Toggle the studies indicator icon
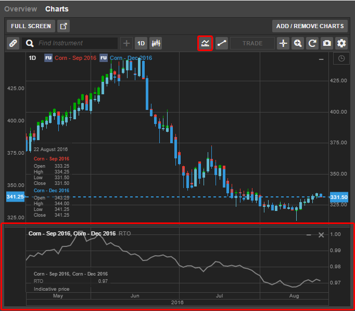Image resolution: width=355 pixels, height=311 pixels. click(206, 43)
